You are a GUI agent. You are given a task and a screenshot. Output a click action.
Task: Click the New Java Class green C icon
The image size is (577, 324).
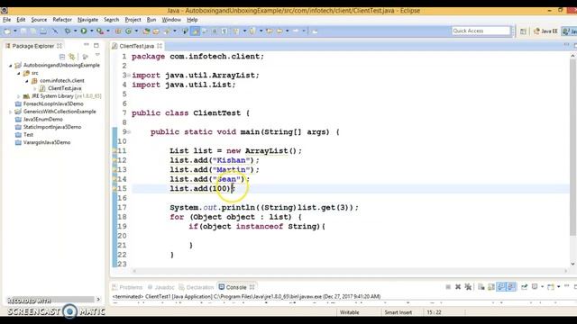click(128, 31)
